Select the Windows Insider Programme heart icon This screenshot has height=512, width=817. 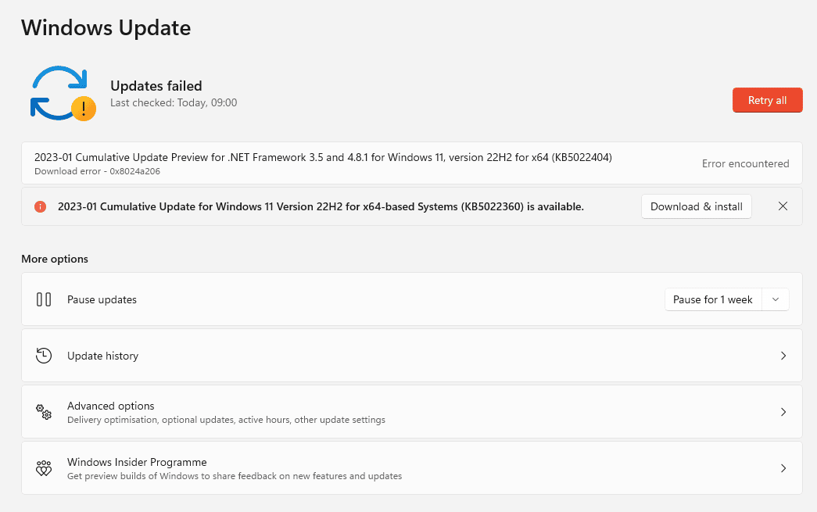click(x=43, y=468)
